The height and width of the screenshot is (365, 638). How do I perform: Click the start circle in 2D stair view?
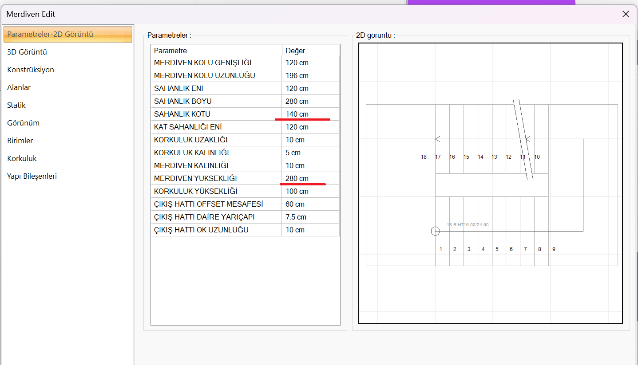point(436,231)
